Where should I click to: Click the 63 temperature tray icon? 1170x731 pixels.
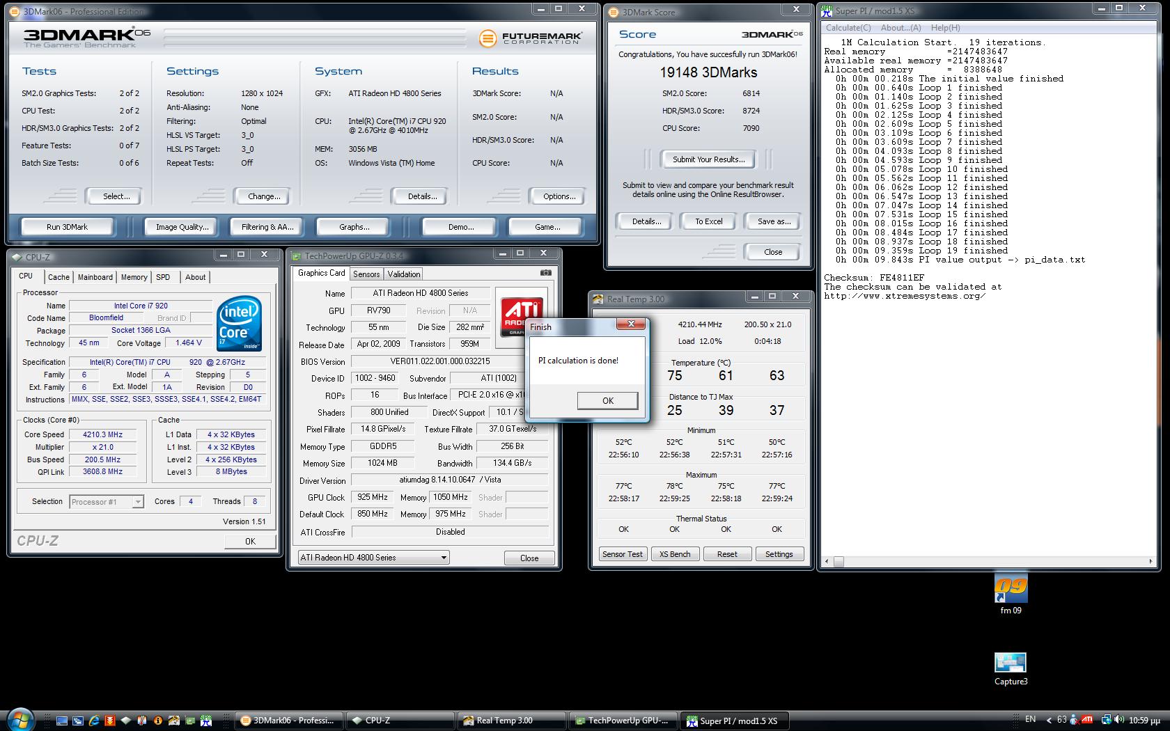coord(1062,720)
